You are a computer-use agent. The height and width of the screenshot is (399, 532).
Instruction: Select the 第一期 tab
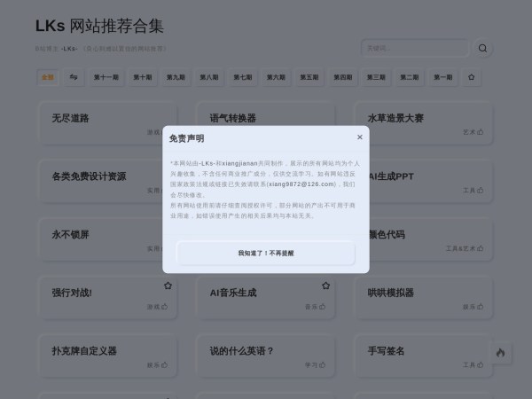442,77
